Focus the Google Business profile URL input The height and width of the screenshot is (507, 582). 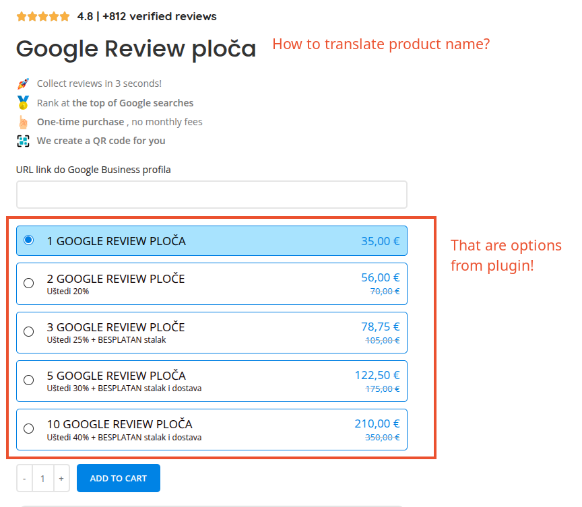(x=212, y=195)
